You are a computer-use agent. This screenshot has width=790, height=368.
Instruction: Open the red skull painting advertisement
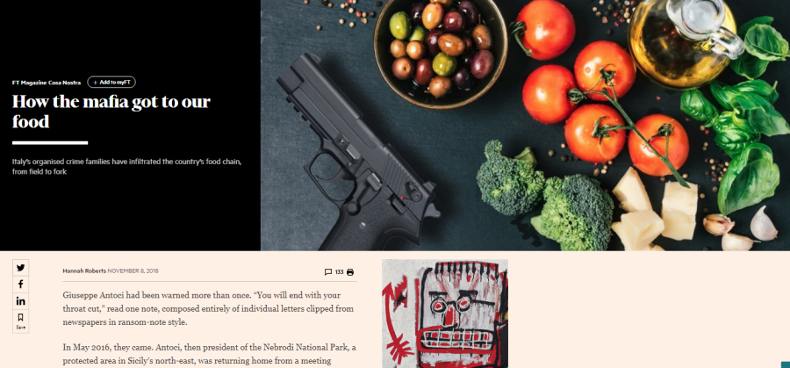[445, 314]
